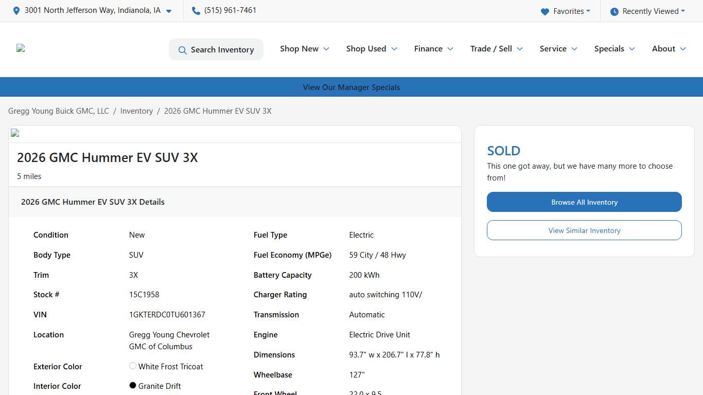This screenshot has height=395, width=703.
Task: Click the dealership logo image
Action: 21,48
